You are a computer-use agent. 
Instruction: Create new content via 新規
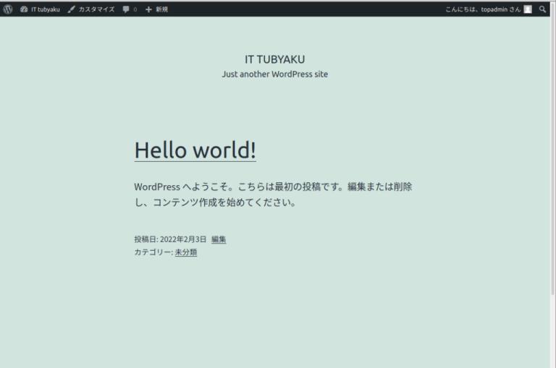pyautogui.click(x=156, y=9)
